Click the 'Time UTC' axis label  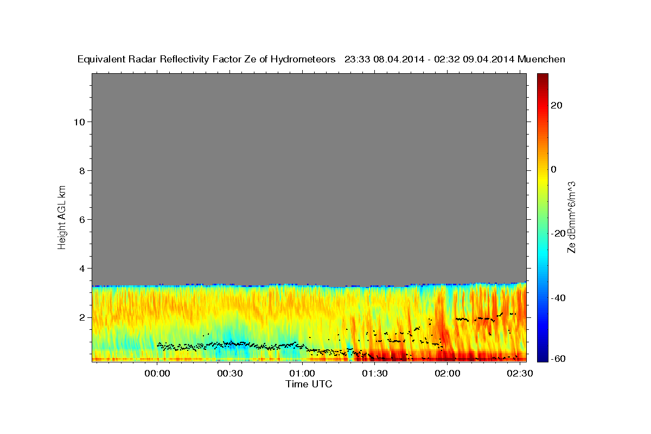(309, 384)
